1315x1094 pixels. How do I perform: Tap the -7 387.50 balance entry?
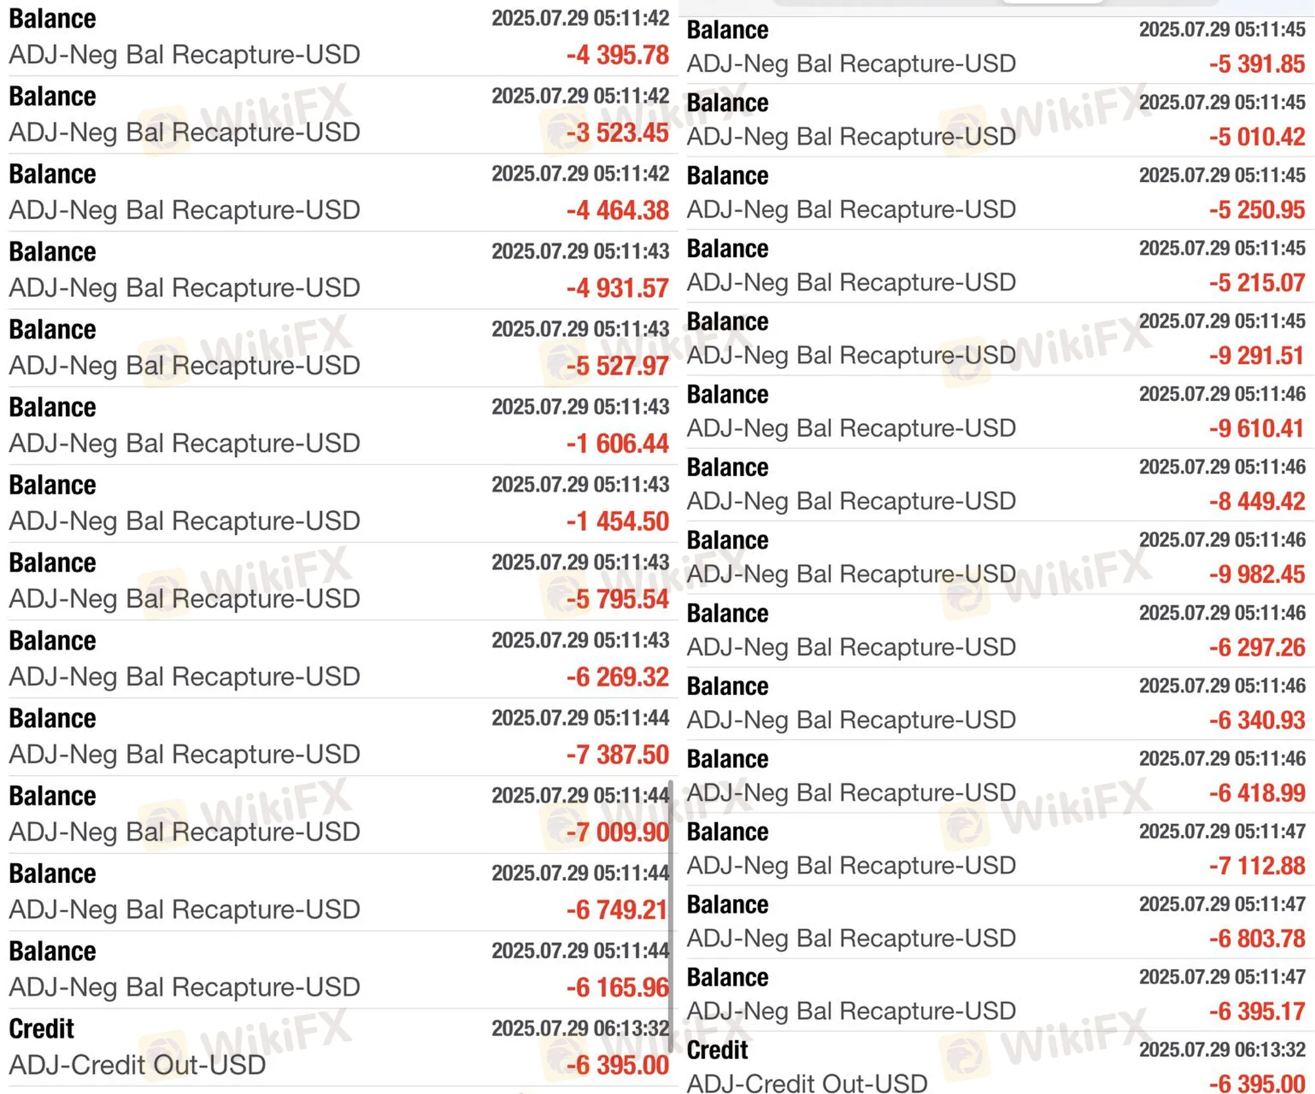click(339, 736)
